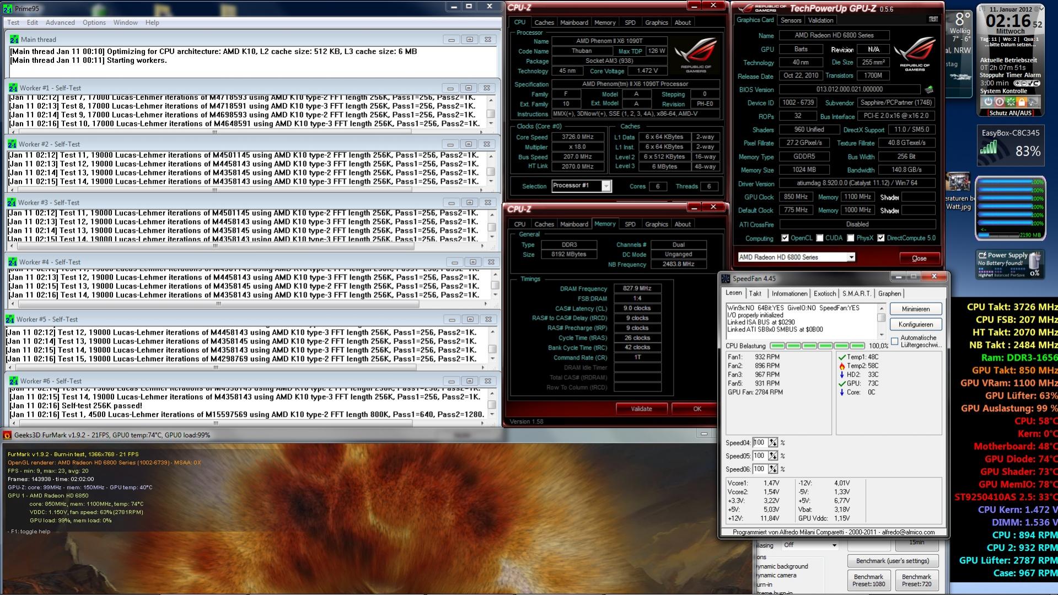Open the anti-aliasing Off dropdown in FurMark
Image resolution: width=1058 pixels, height=595 pixels.
(x=809, y=545)
